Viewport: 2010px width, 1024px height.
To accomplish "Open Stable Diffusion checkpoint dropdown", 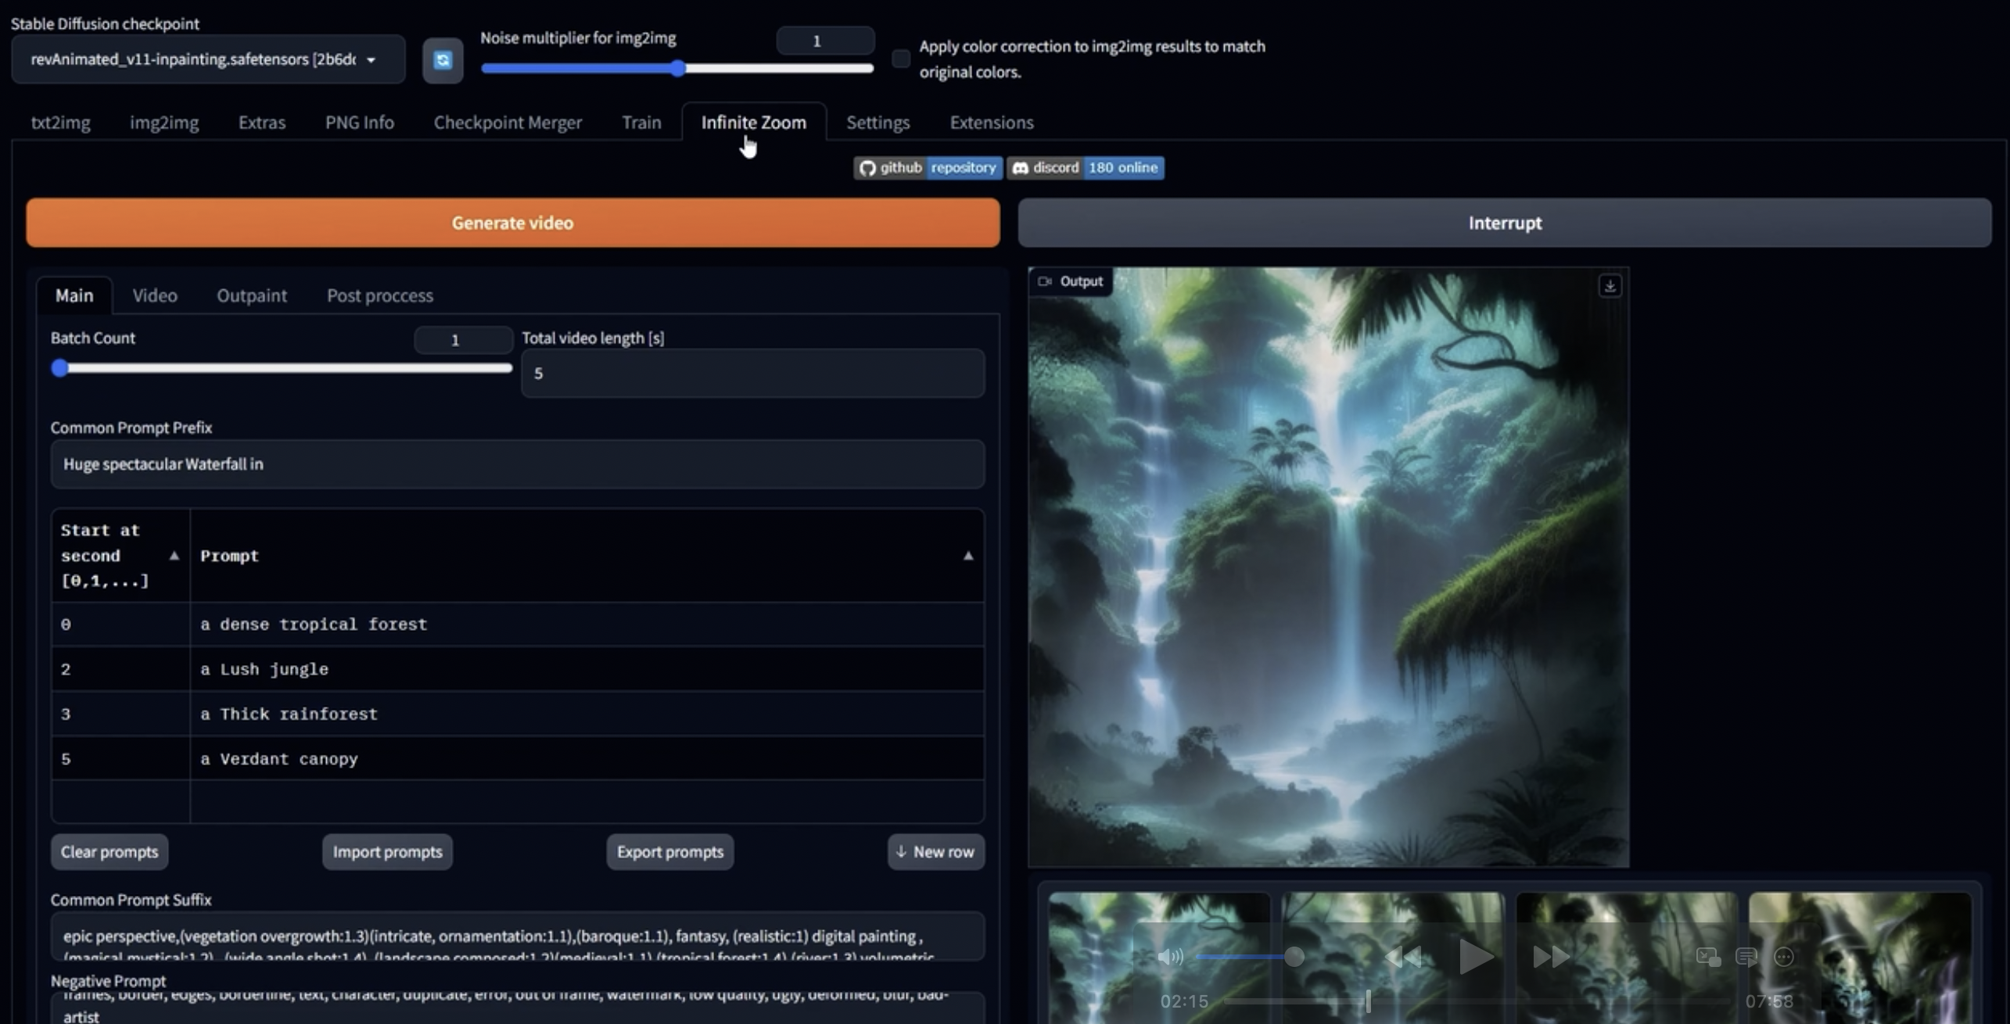I will click(x=208, y=59).
